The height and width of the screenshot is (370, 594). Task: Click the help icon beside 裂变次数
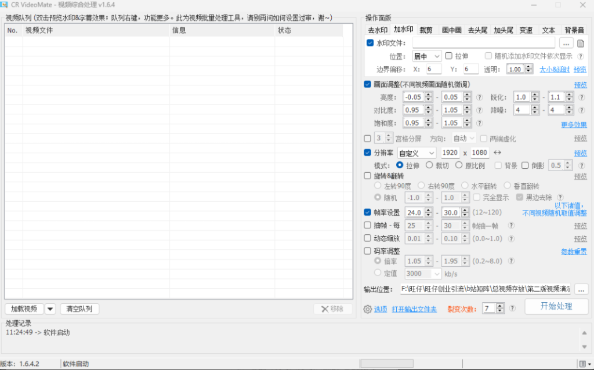pos(512,308)
